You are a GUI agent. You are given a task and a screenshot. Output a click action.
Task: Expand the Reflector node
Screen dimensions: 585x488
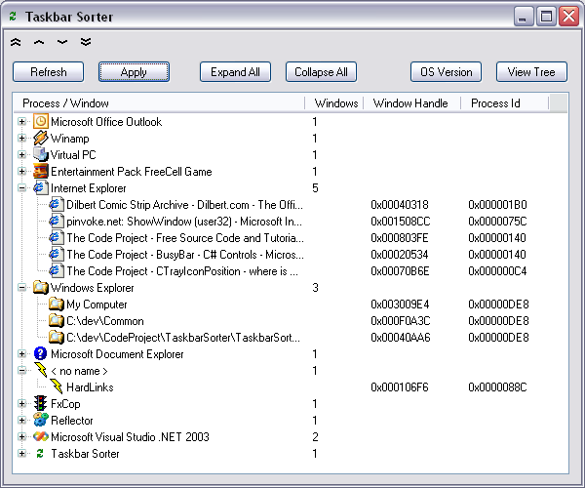coord(21,420)
